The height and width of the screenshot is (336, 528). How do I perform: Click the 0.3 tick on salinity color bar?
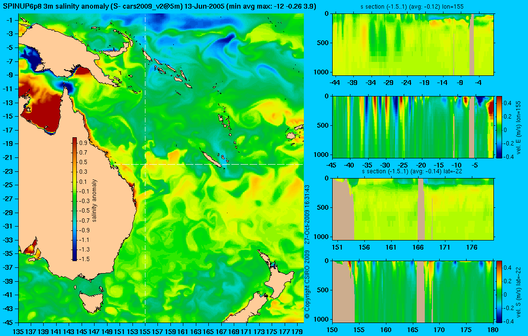coord(83,172)
